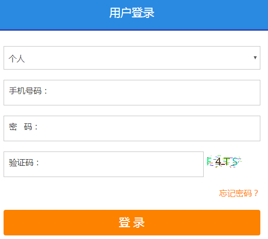The image size is (268, 239).
Task: Click the 忘记密码？ link
Action: pyautogui.click(x=238, y=193)
